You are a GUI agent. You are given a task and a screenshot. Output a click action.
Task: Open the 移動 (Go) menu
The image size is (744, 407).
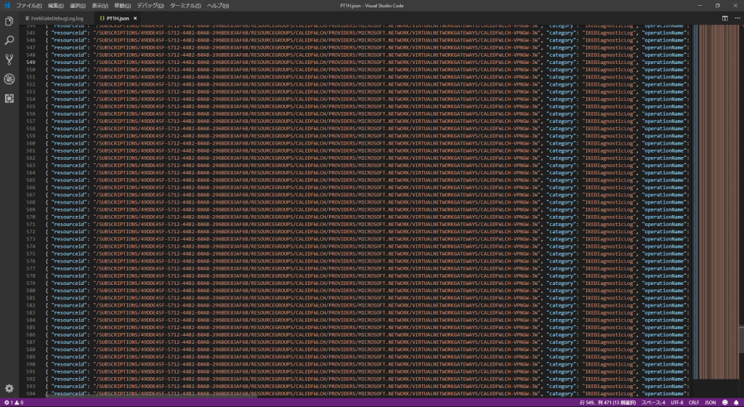click(122, 6)
